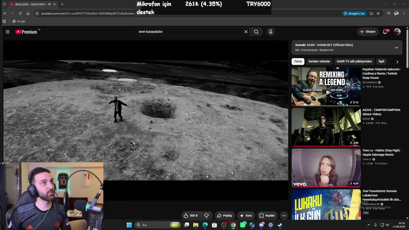The height and width of the screenshot is (230, 409).
Task: Dislike this video
Action: 206,216
